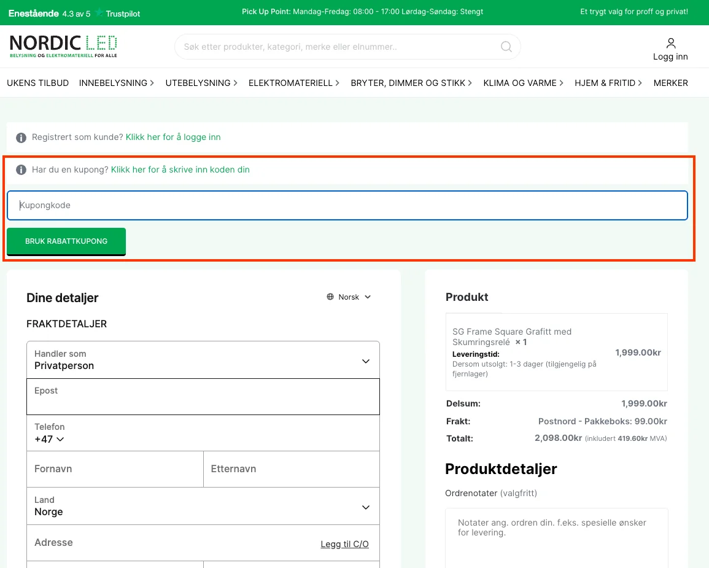The width and height of the screenshot is (709, 568).
Task: Click the Logg inn user icon
Action: tap(670, 43)
